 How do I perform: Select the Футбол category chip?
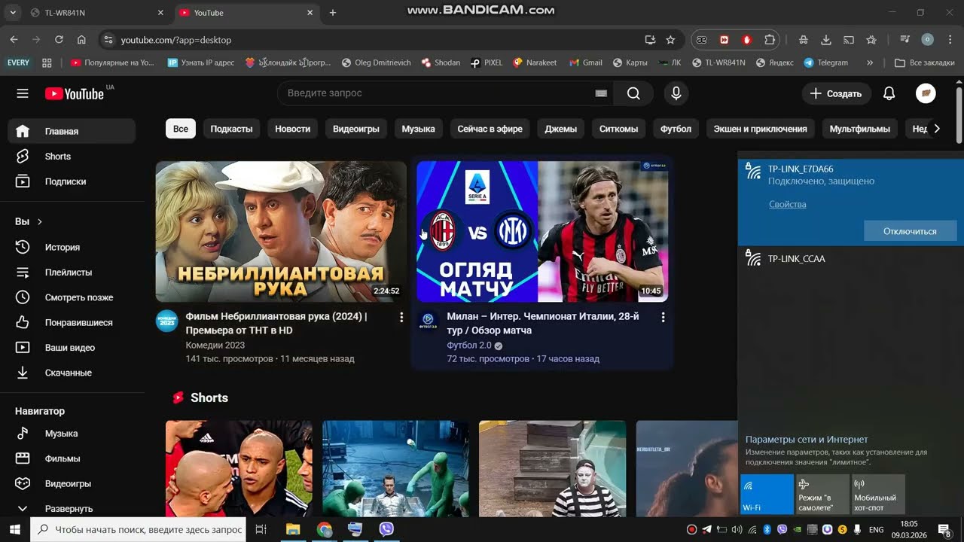coord(676,129)
